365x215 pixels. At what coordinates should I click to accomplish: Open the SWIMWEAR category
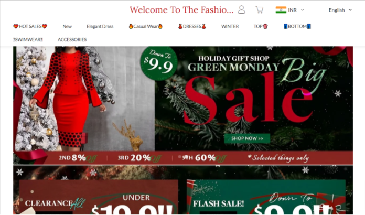coord(28,39)
